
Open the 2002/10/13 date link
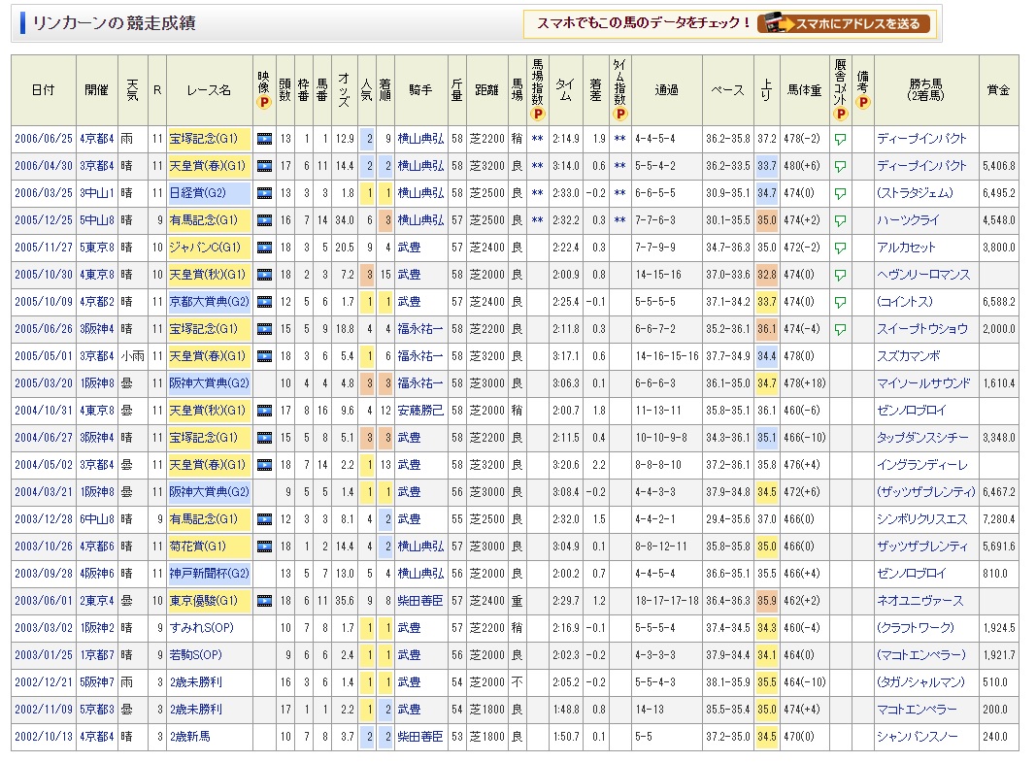tap(44, 736)
